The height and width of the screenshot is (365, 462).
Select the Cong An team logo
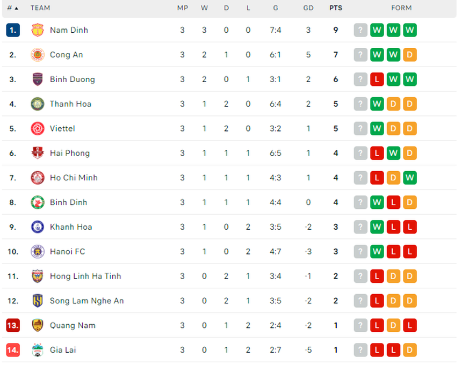pos(37,55)
